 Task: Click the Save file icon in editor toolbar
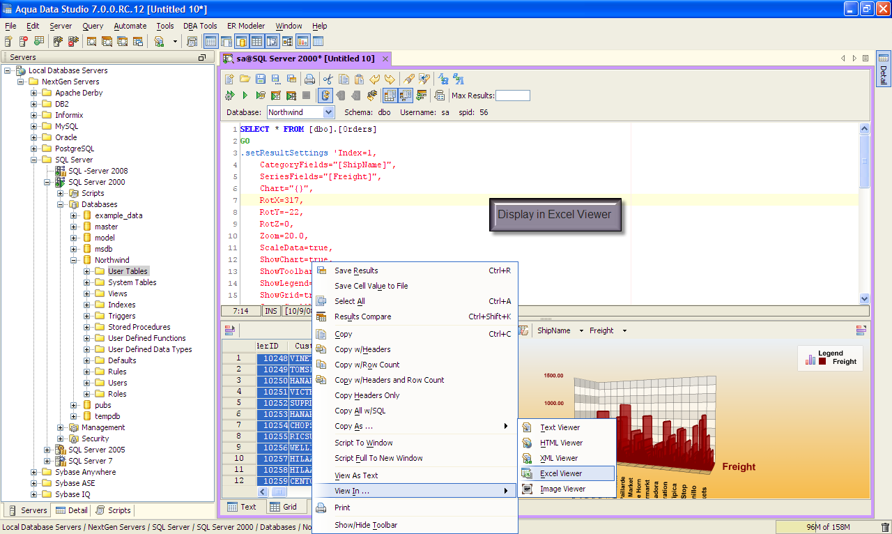pyautogui.click(x=260, y=79)
